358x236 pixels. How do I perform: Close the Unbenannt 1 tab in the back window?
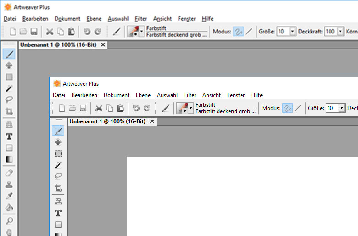point(103,45)
